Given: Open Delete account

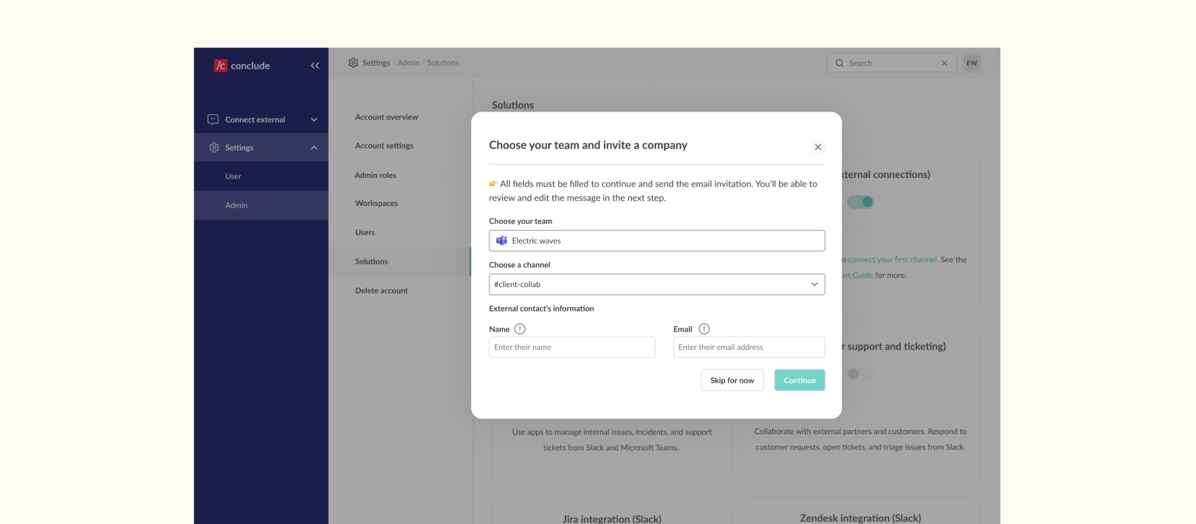Looking at the screenshot, I should click(x=381, y=291).
